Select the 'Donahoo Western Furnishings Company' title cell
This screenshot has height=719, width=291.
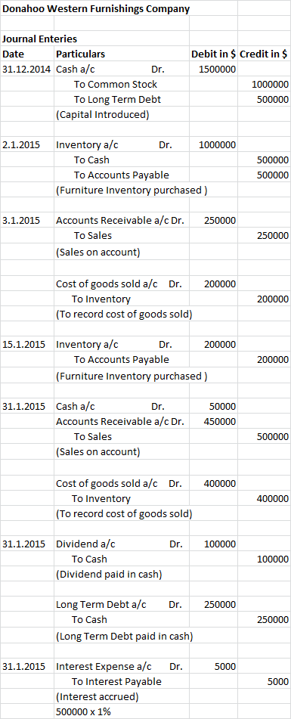coord(96,8)
